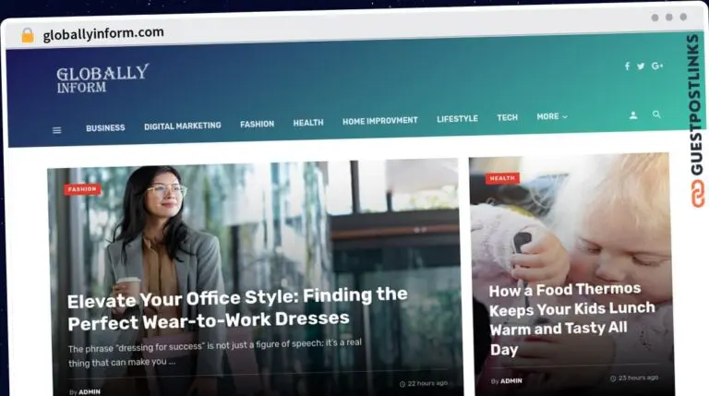Click the padlock icon in address bar
Screen dimensions: 709x396
(28, 35)
